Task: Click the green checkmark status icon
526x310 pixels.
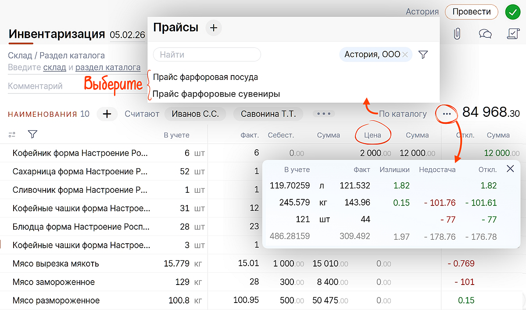Action: [512, 12]
